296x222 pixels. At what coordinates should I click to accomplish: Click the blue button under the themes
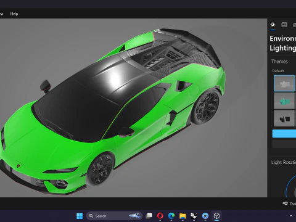(x=284, y=133)
